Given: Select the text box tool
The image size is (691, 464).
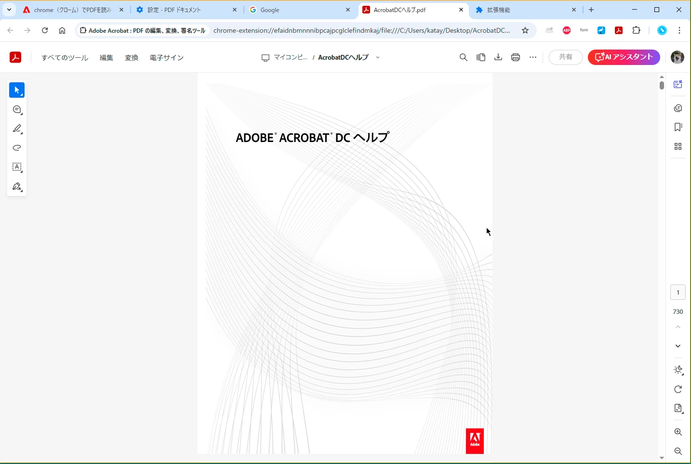Looking at the screenshot, I should [17, 167].
